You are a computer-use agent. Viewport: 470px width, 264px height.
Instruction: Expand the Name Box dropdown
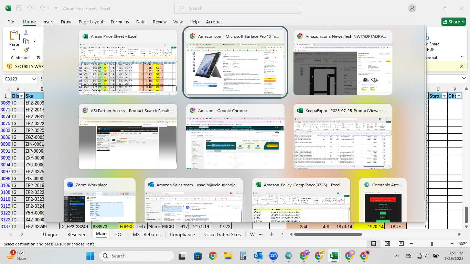(34, 79)
